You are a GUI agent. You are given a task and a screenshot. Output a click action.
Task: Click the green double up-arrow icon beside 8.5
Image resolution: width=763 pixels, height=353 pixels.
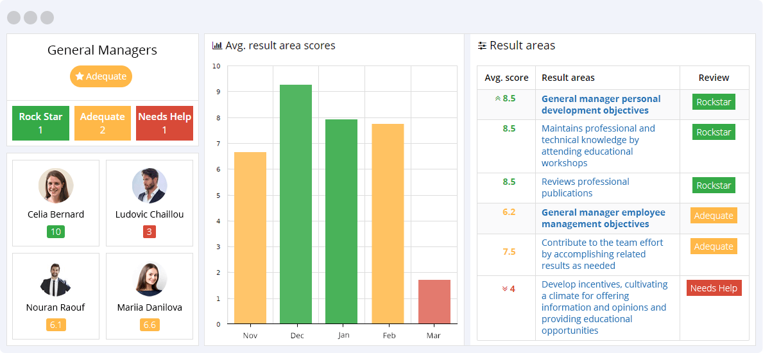click(x=497, y=99)
